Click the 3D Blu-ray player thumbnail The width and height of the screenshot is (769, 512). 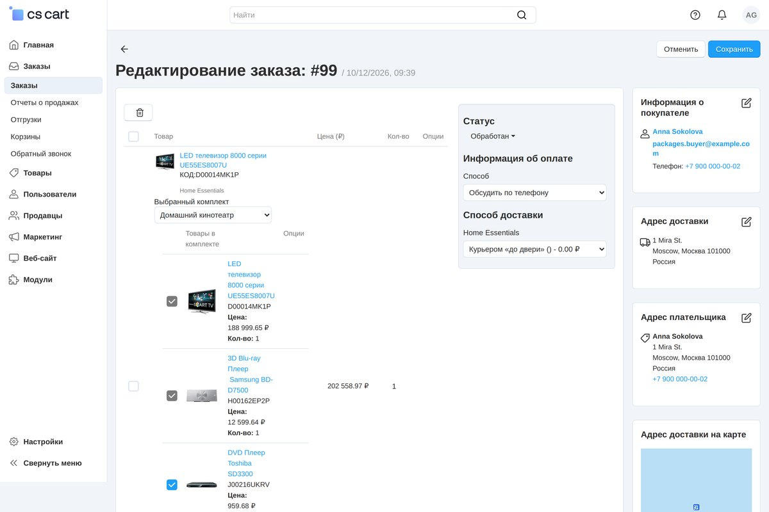(x=202, y=396)
